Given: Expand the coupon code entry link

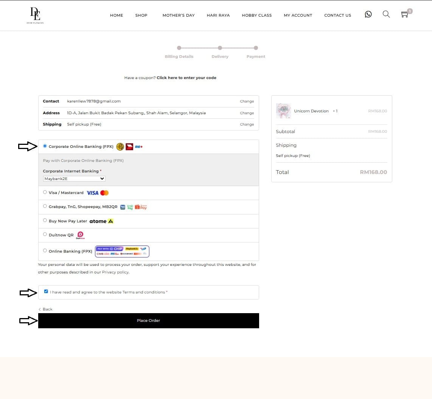Looking at the screenshot, I should 186,78.
